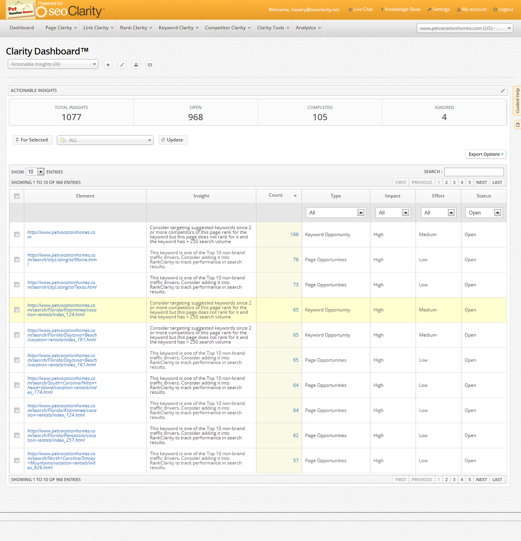
Task: Click the Update button
Action: (x=173, y=140)
